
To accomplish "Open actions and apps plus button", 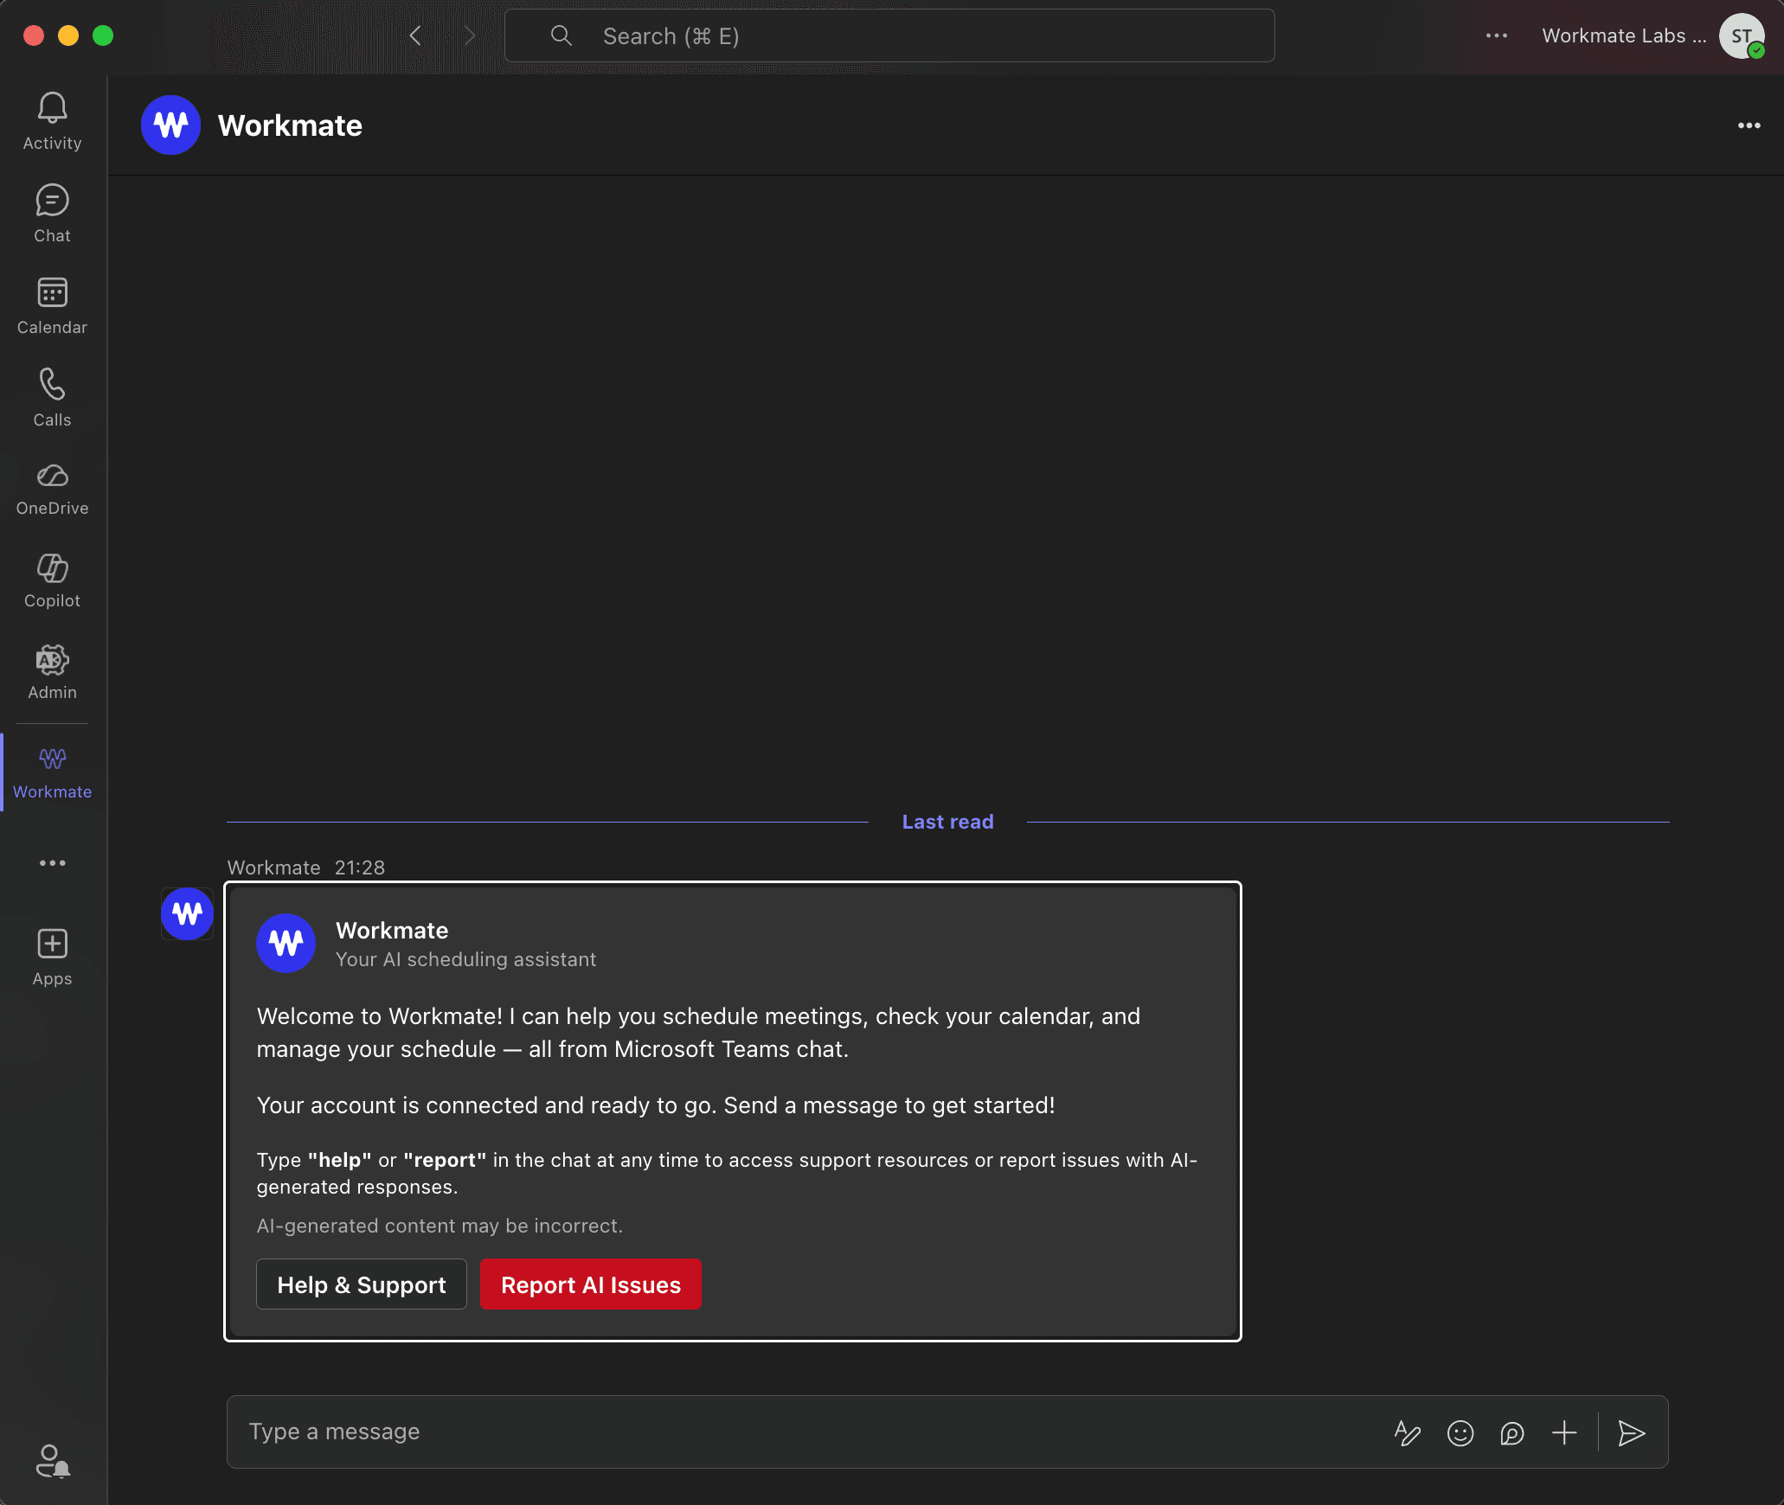I will click(x=1564, y=1433).
